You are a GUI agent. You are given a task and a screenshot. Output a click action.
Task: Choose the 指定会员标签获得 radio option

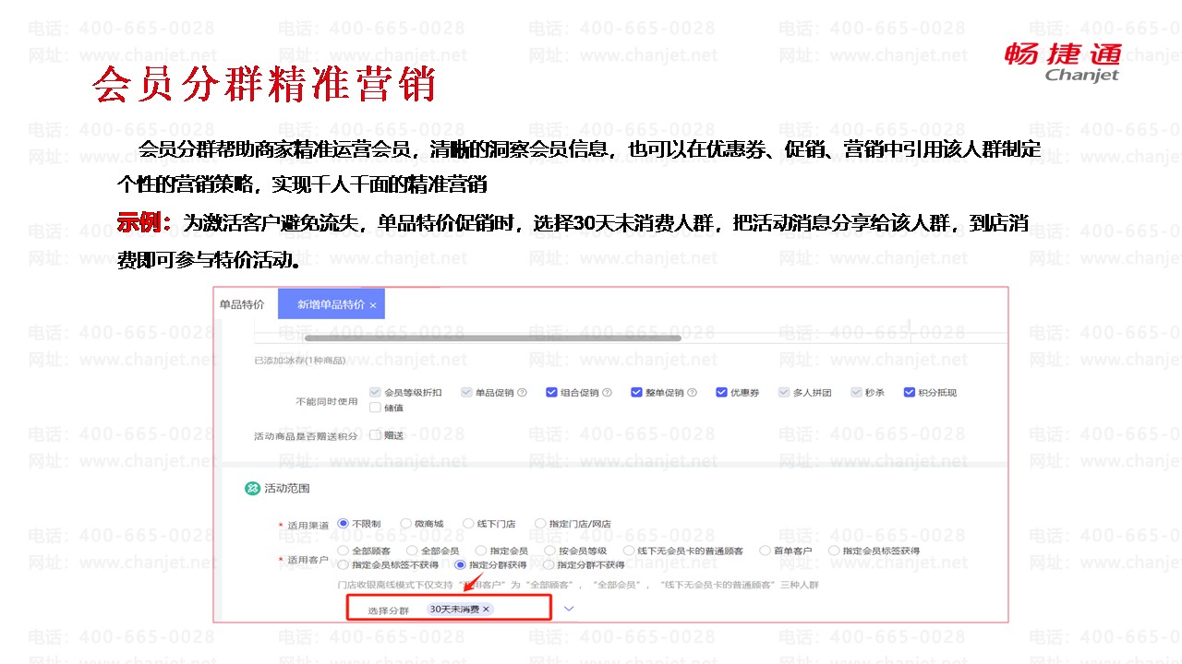coord(834,551)
